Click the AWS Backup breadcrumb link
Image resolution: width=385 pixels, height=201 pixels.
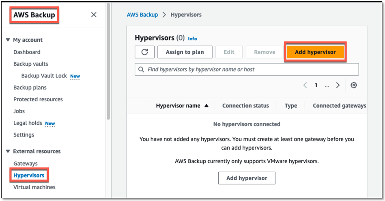coord(142,15)
